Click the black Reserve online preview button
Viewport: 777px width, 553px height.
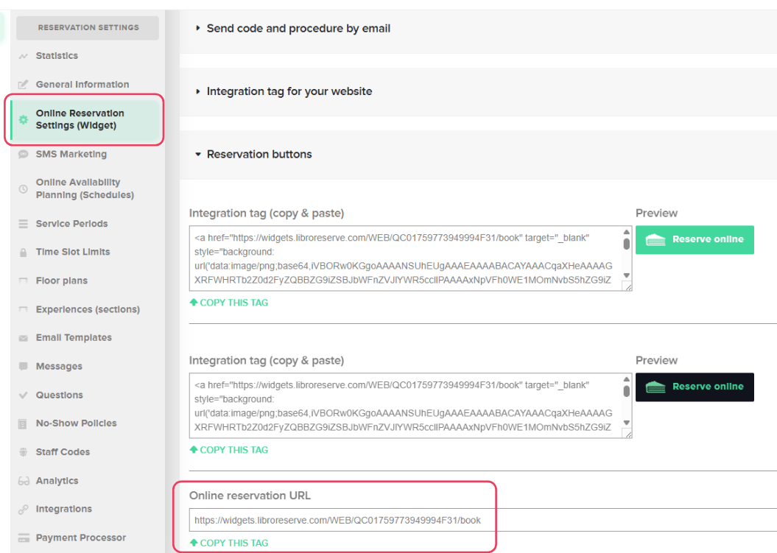coord(695,387)
